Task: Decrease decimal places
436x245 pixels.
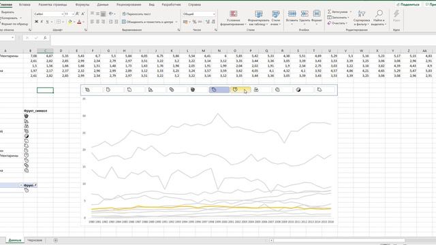Action: pyautogui.click(x=213, y=22)
